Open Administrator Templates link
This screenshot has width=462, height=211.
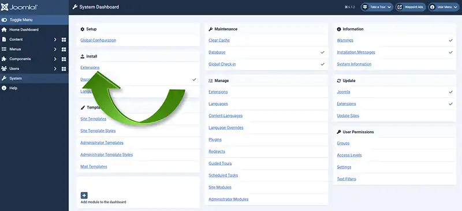[102, 143]
